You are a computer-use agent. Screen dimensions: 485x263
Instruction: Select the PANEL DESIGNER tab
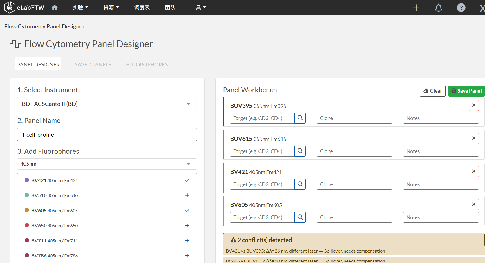(x=39, y=64)
